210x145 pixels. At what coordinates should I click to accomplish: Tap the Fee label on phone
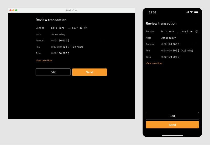pyautogui.click(x=148, y=51)
